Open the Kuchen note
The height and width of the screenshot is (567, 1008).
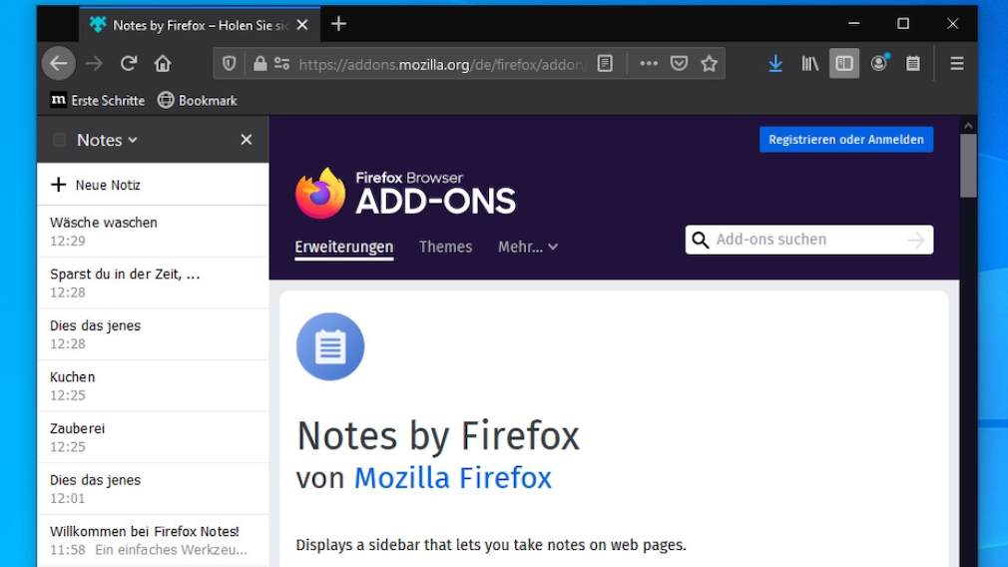pos(153,385)
